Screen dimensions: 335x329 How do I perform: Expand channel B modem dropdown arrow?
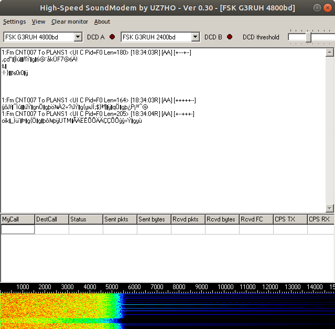coord(196,37)
